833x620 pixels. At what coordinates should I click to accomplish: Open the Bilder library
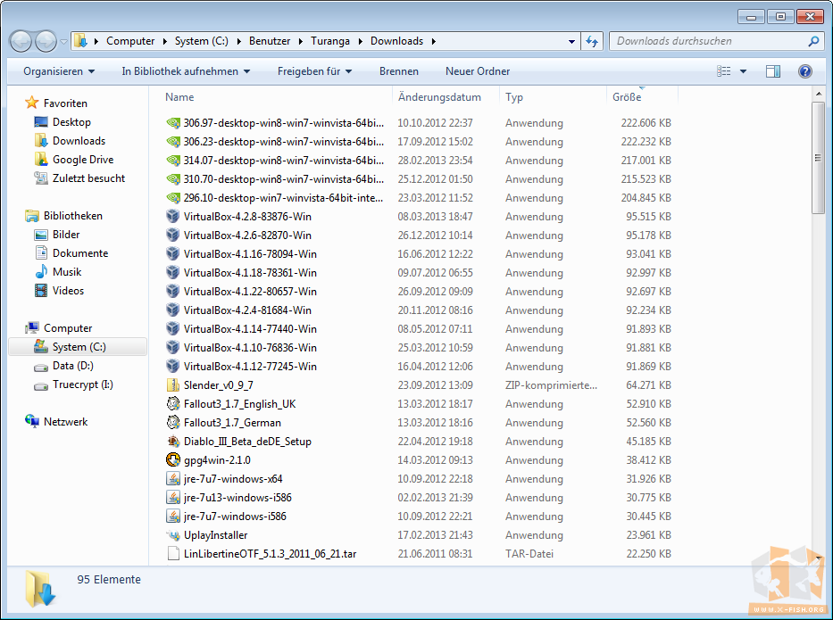pyautogui.click(x=65, y=235)
